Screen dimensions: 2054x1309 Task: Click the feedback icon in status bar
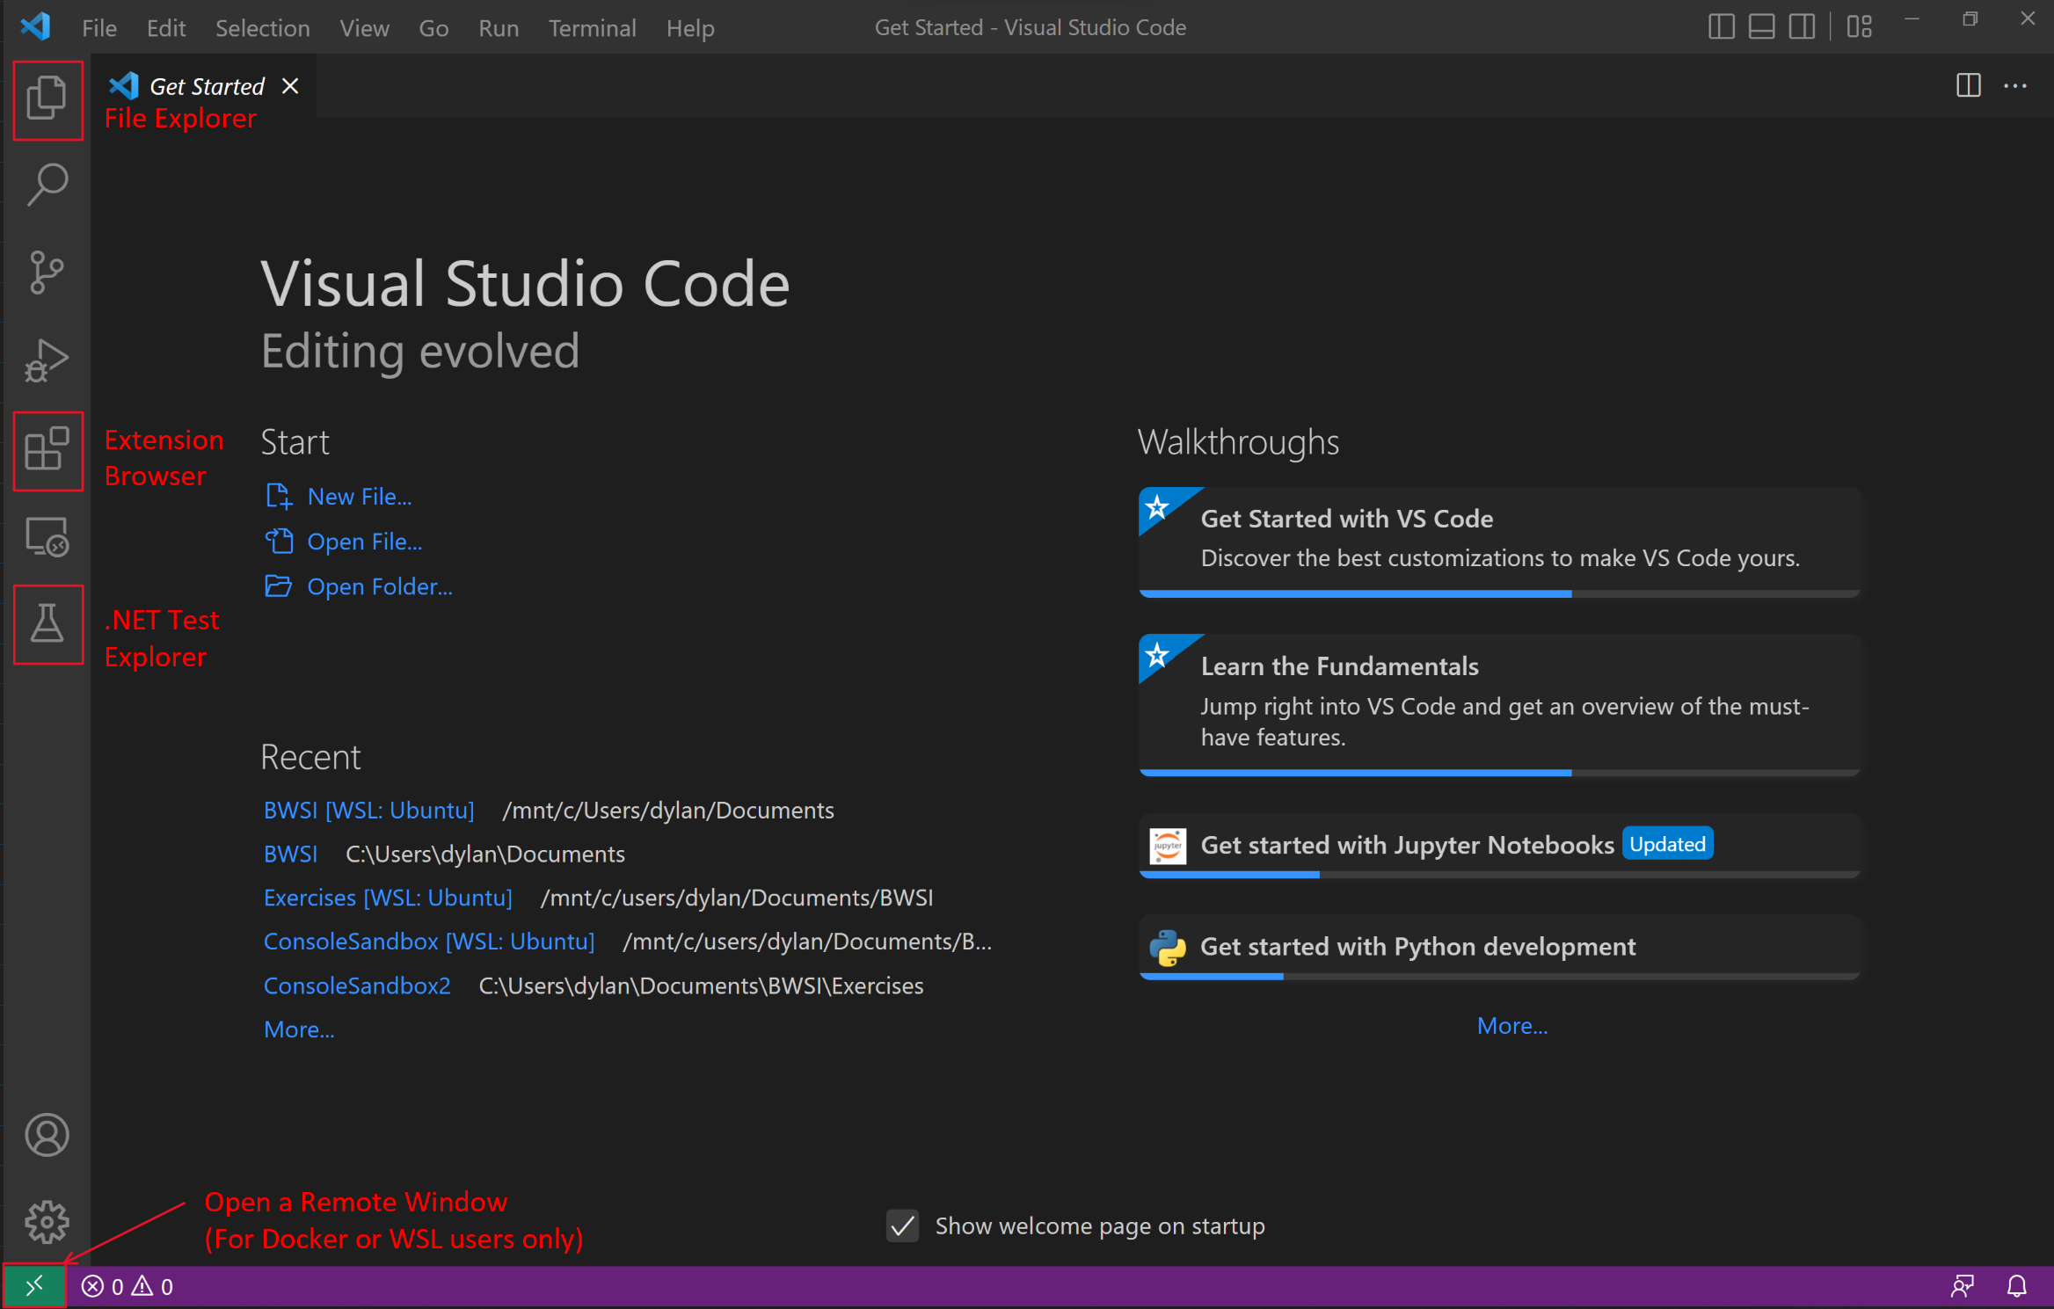(1963, 1287)
